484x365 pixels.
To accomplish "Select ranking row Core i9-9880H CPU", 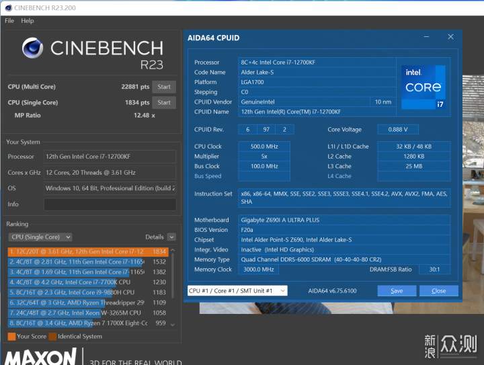I will [x=88, y=292].
